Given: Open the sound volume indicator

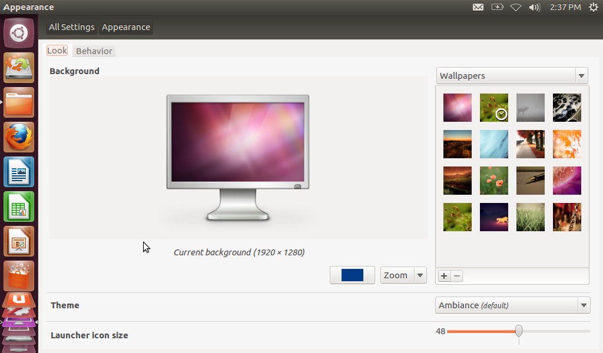Looking at the screenshot, I should (535, 7).
